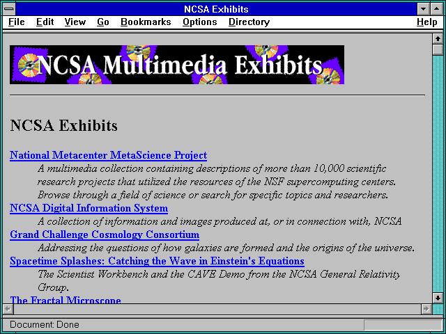Click the NCSA Exhibits window title bar

(x=216, y=9)
